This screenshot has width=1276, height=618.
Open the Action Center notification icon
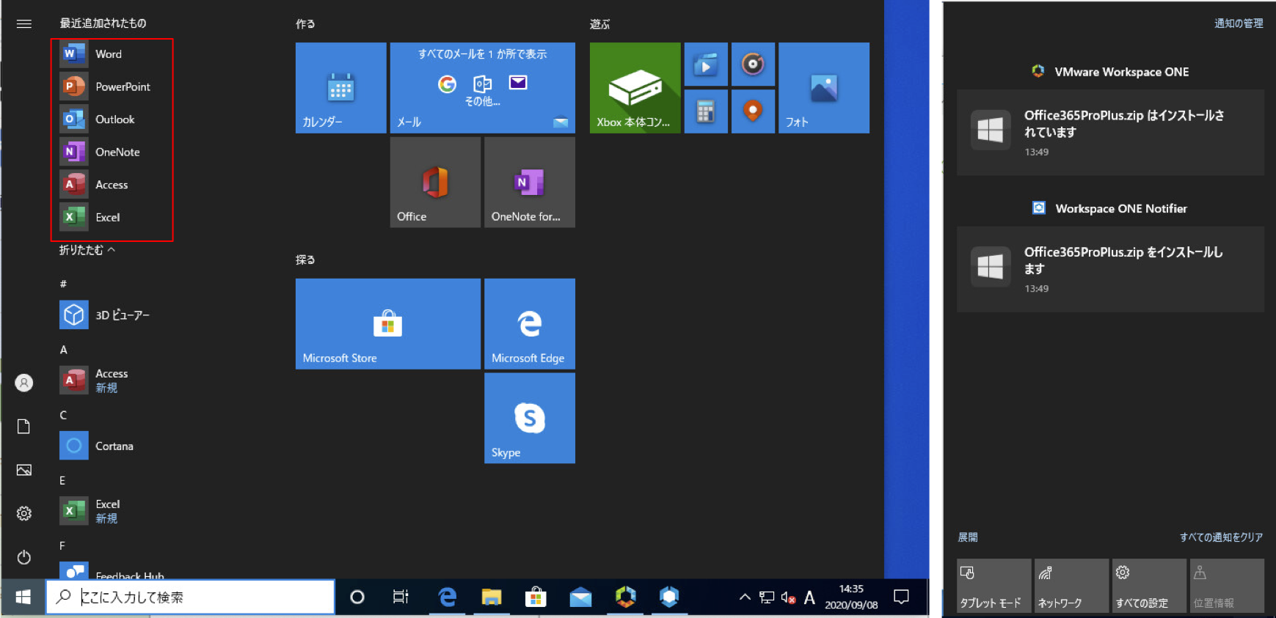coord(902,597)
